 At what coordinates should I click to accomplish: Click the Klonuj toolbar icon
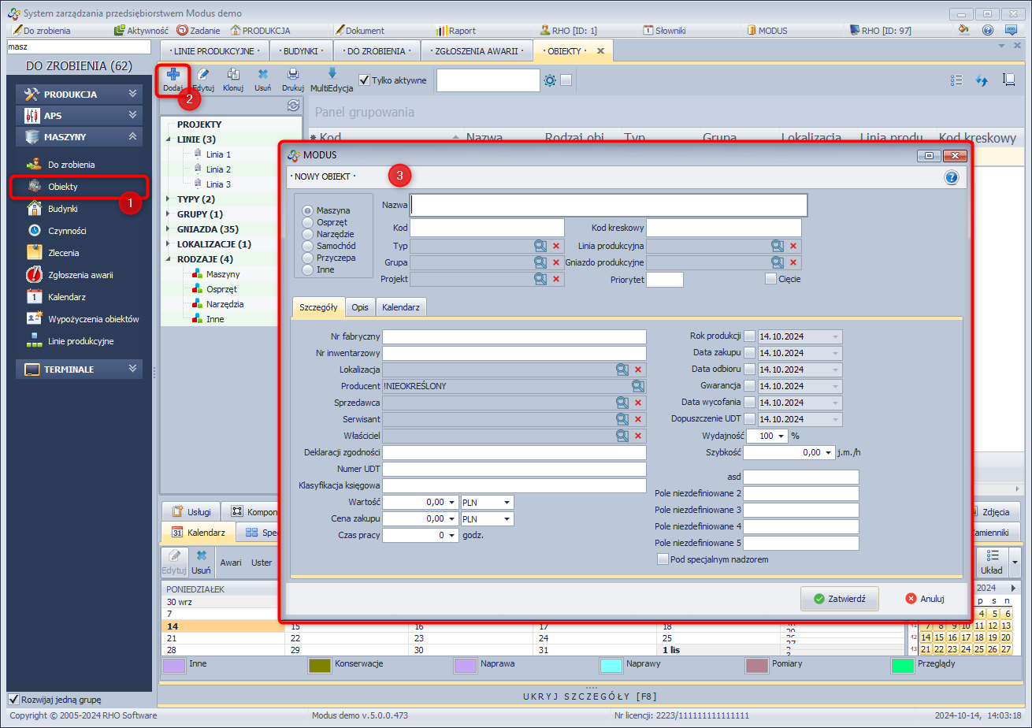[233, 76]
